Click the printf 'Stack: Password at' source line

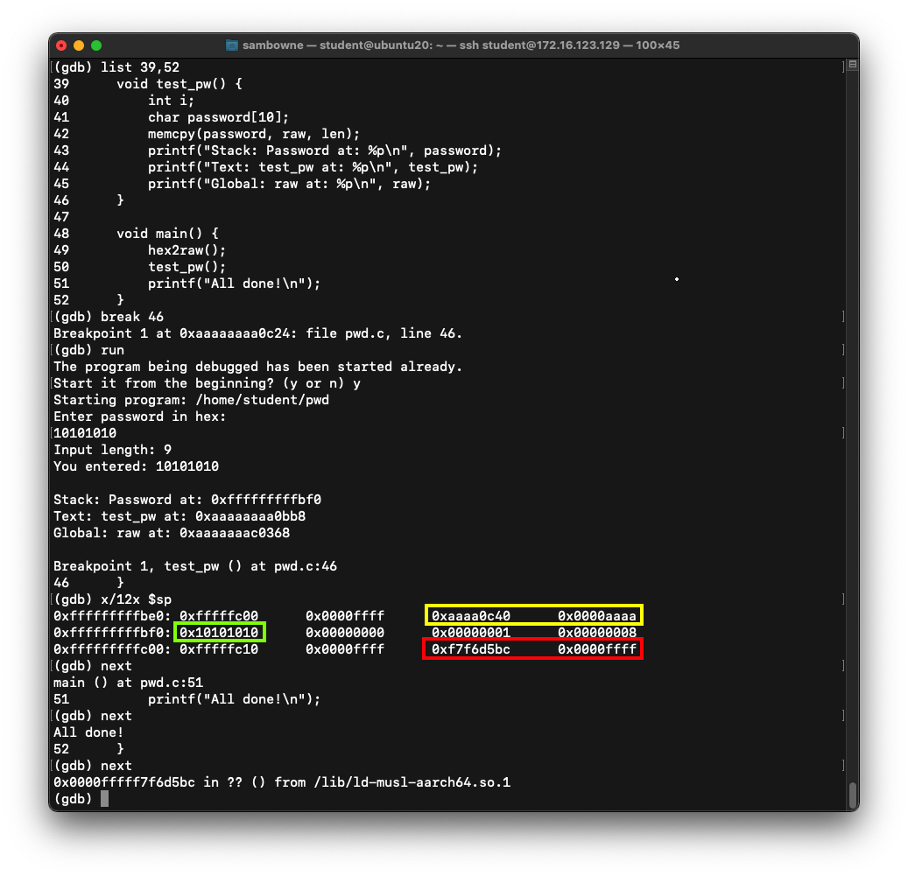[x=324, y=151]
